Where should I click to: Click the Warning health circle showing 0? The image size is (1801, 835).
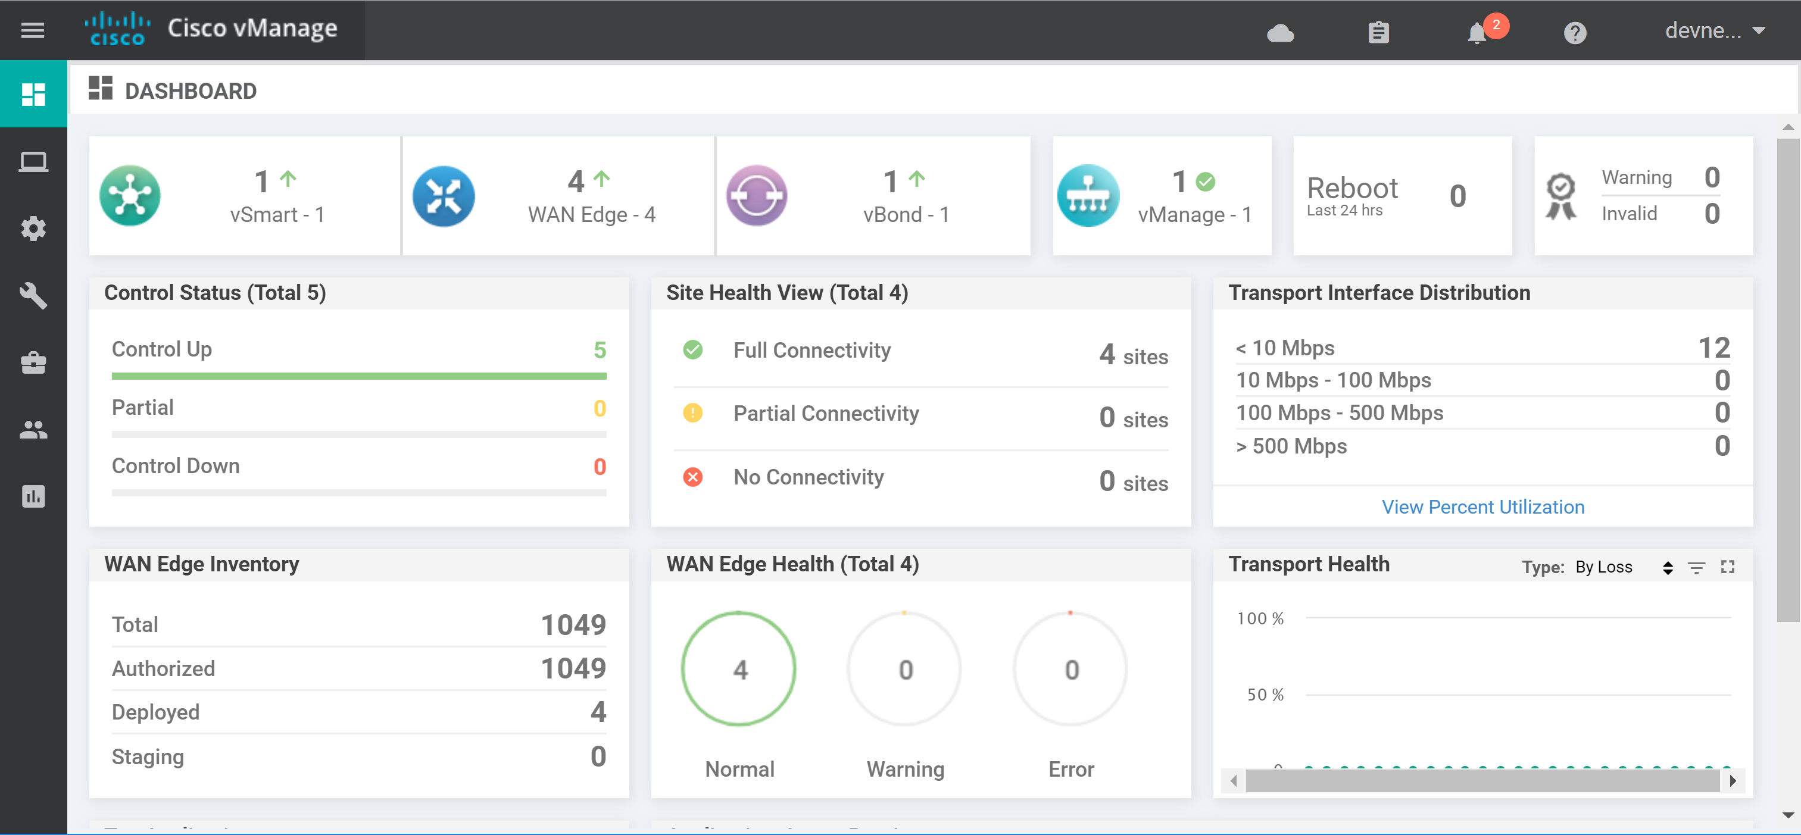[905, 669]
